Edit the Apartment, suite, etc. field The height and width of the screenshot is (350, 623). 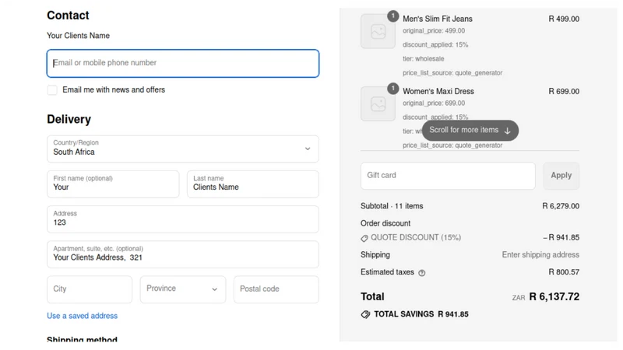coord(183,254)
